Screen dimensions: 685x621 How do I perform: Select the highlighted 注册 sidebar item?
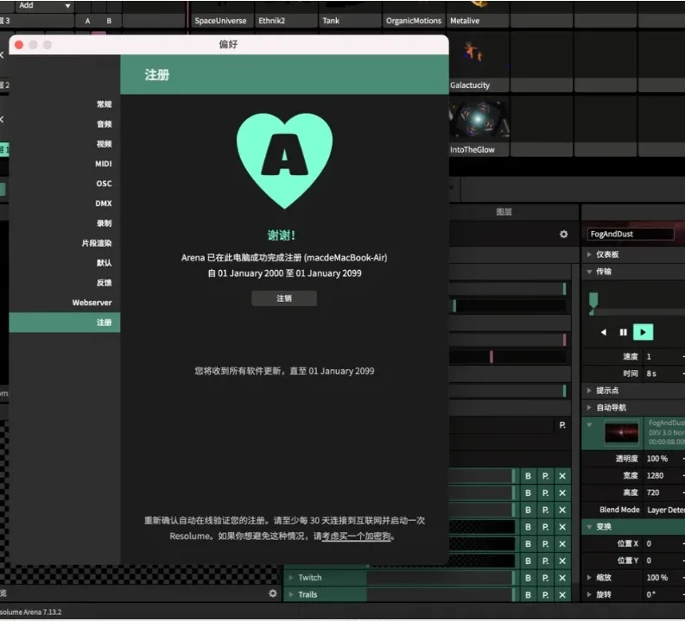click(x=65, y=323)
